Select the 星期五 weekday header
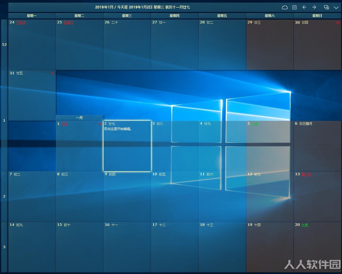Viewport: 342px width, 274px height. [x=222, y=16]
